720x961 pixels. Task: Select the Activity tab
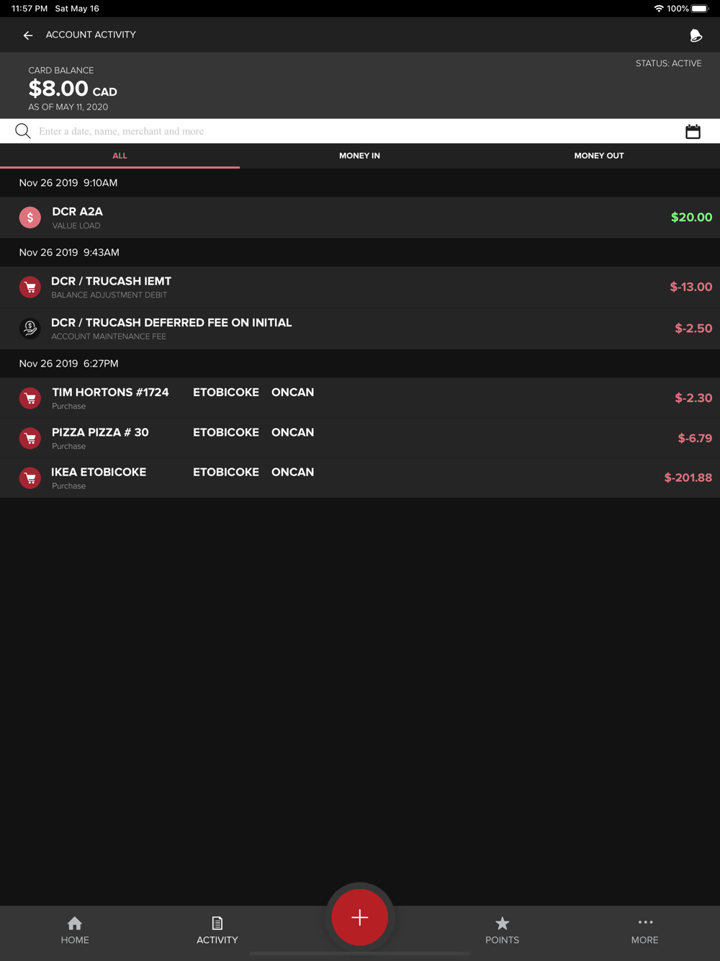(x=217, y=930)
